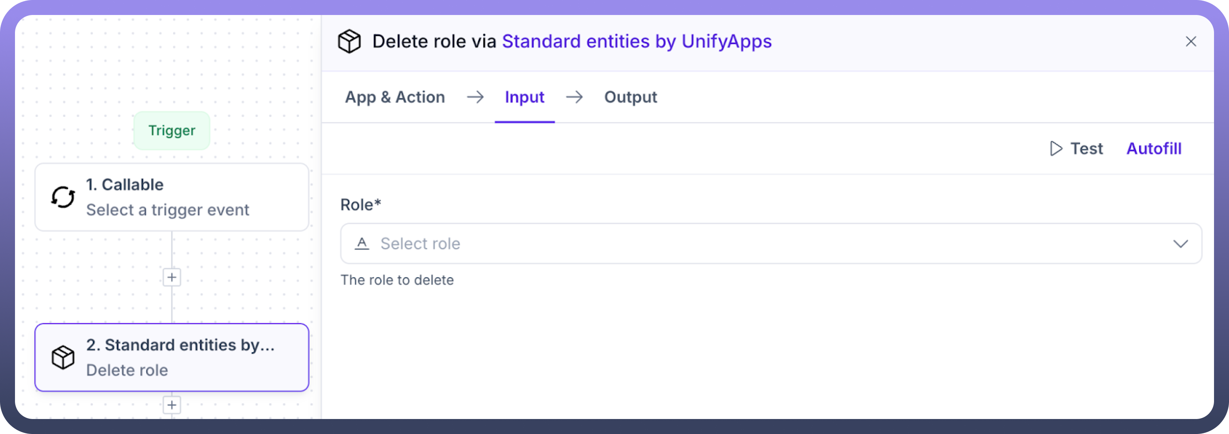Switch to the App & Action tab
The height and width of the screenshot is (434, 1229).
(395, 97)
